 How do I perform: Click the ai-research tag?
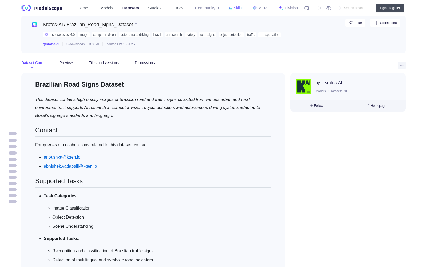[174, 35]
